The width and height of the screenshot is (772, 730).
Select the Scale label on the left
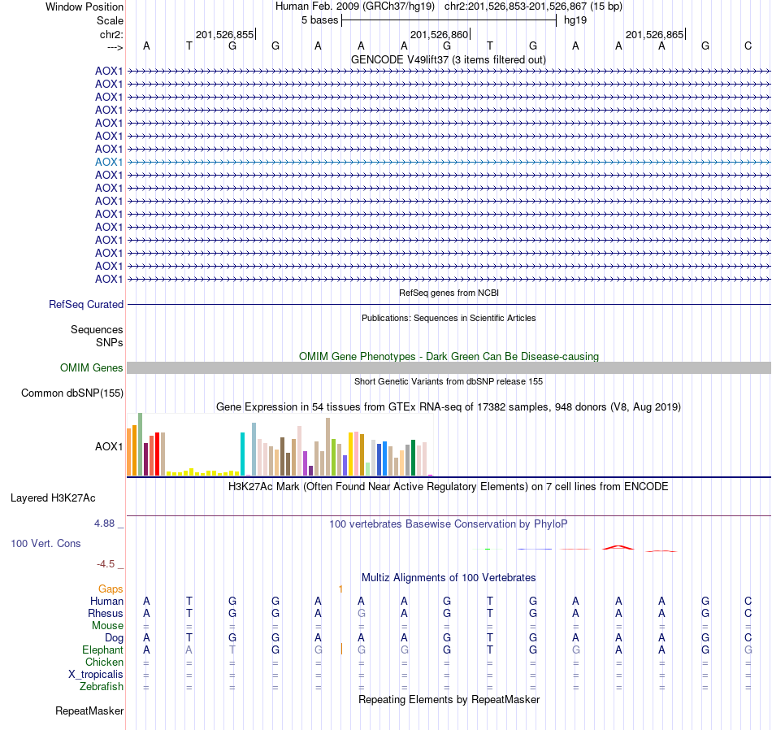pos(110,20)
